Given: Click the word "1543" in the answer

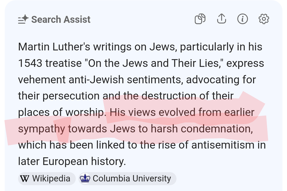Looking at the screenshot, I should pyautogui.click(x=30, y=63).
